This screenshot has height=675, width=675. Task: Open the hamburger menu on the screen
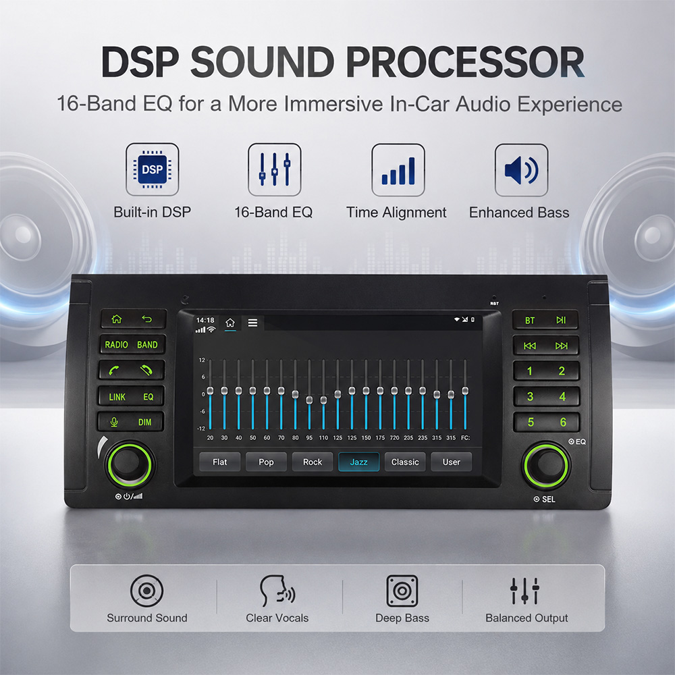252,323
